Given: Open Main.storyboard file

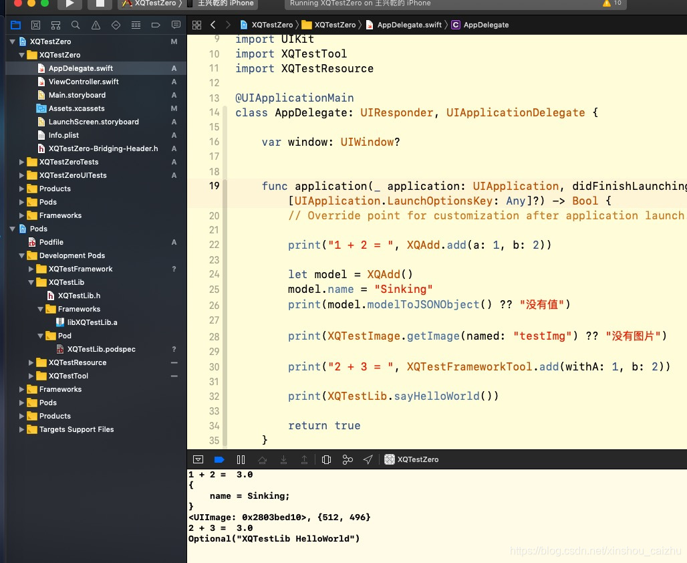Looking at the screenshot, I should 77,95.
